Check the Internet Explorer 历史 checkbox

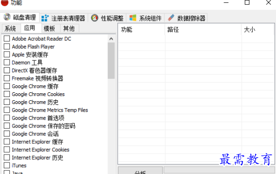(x=6, y=157)
